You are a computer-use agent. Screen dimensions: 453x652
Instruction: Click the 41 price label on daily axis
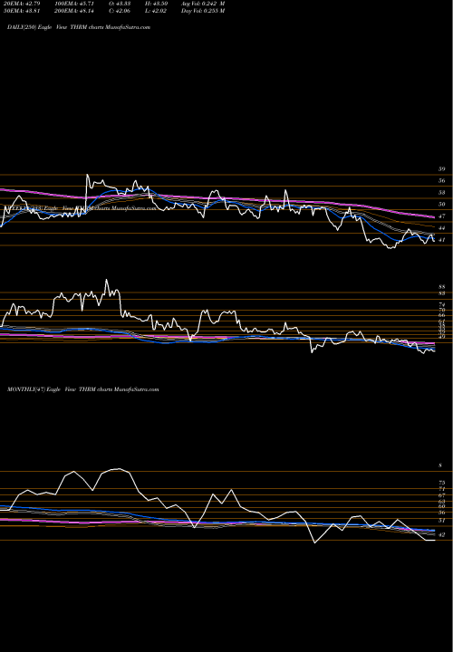[x=442, y=240]
